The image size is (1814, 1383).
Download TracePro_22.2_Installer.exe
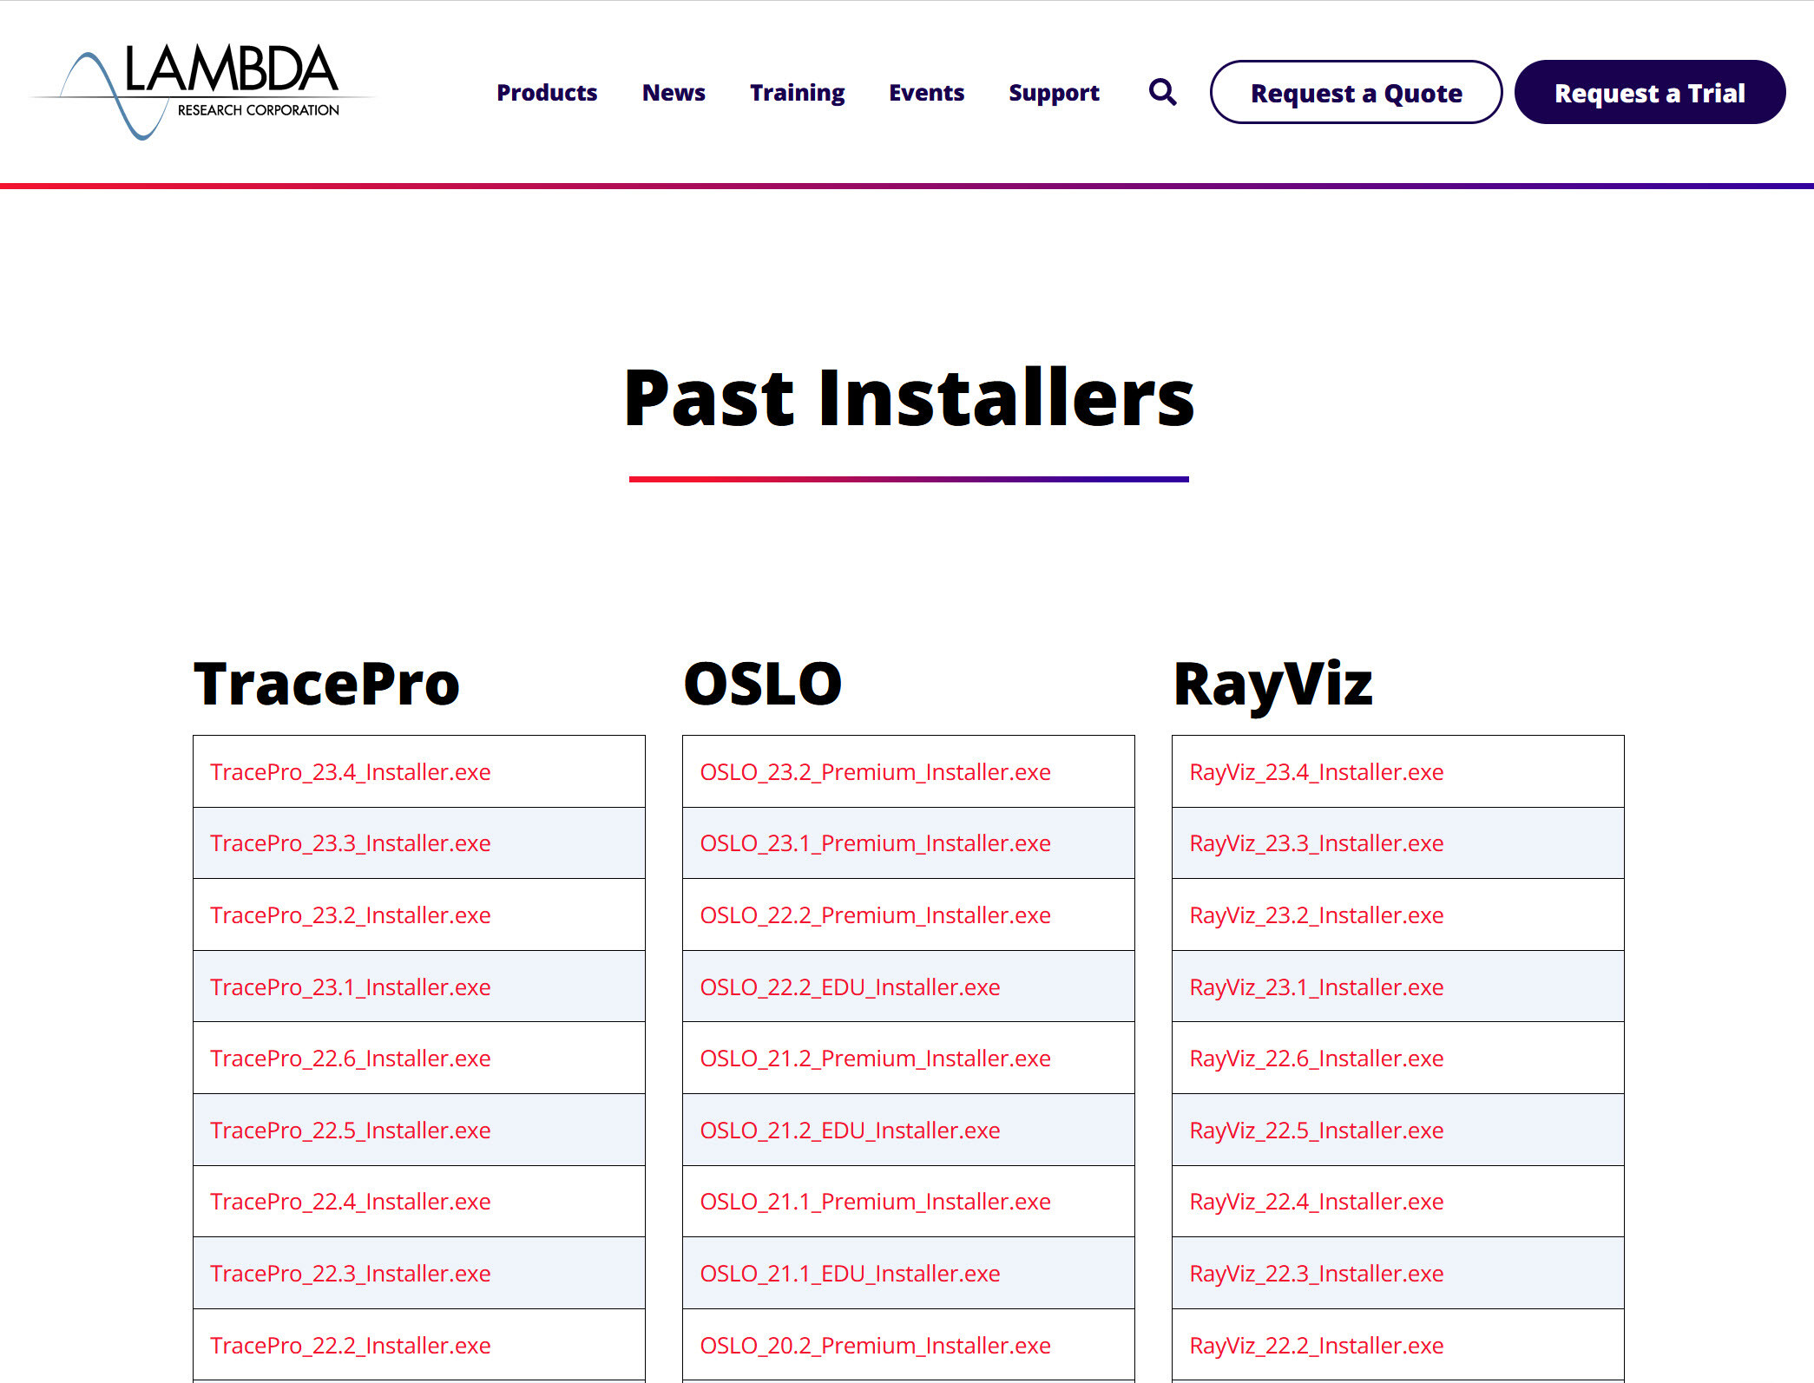(x=351, y=1344)
